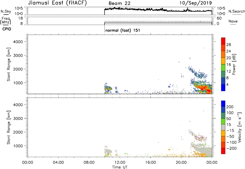Click the Velocity color bar
The image size is (245, 169).
(223, 127)
